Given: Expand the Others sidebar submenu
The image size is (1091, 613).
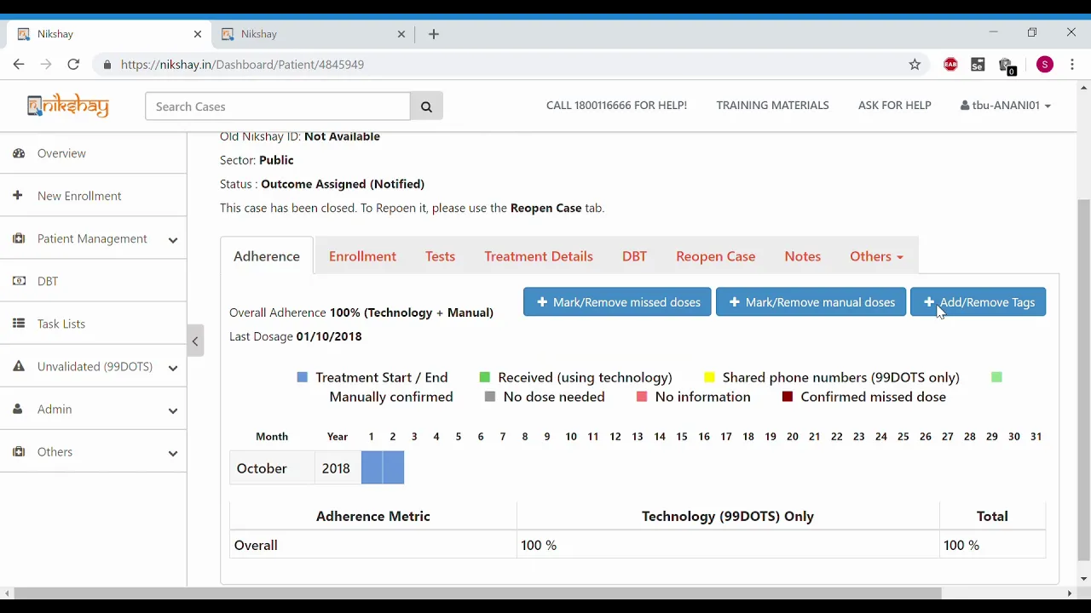Looking at the screenshot, I should click(x=173, y=453).
